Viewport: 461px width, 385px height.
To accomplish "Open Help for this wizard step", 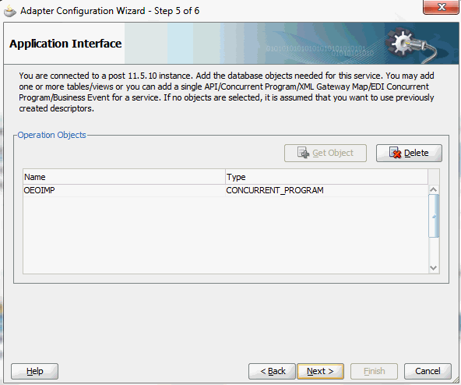I will pos(34,371).
